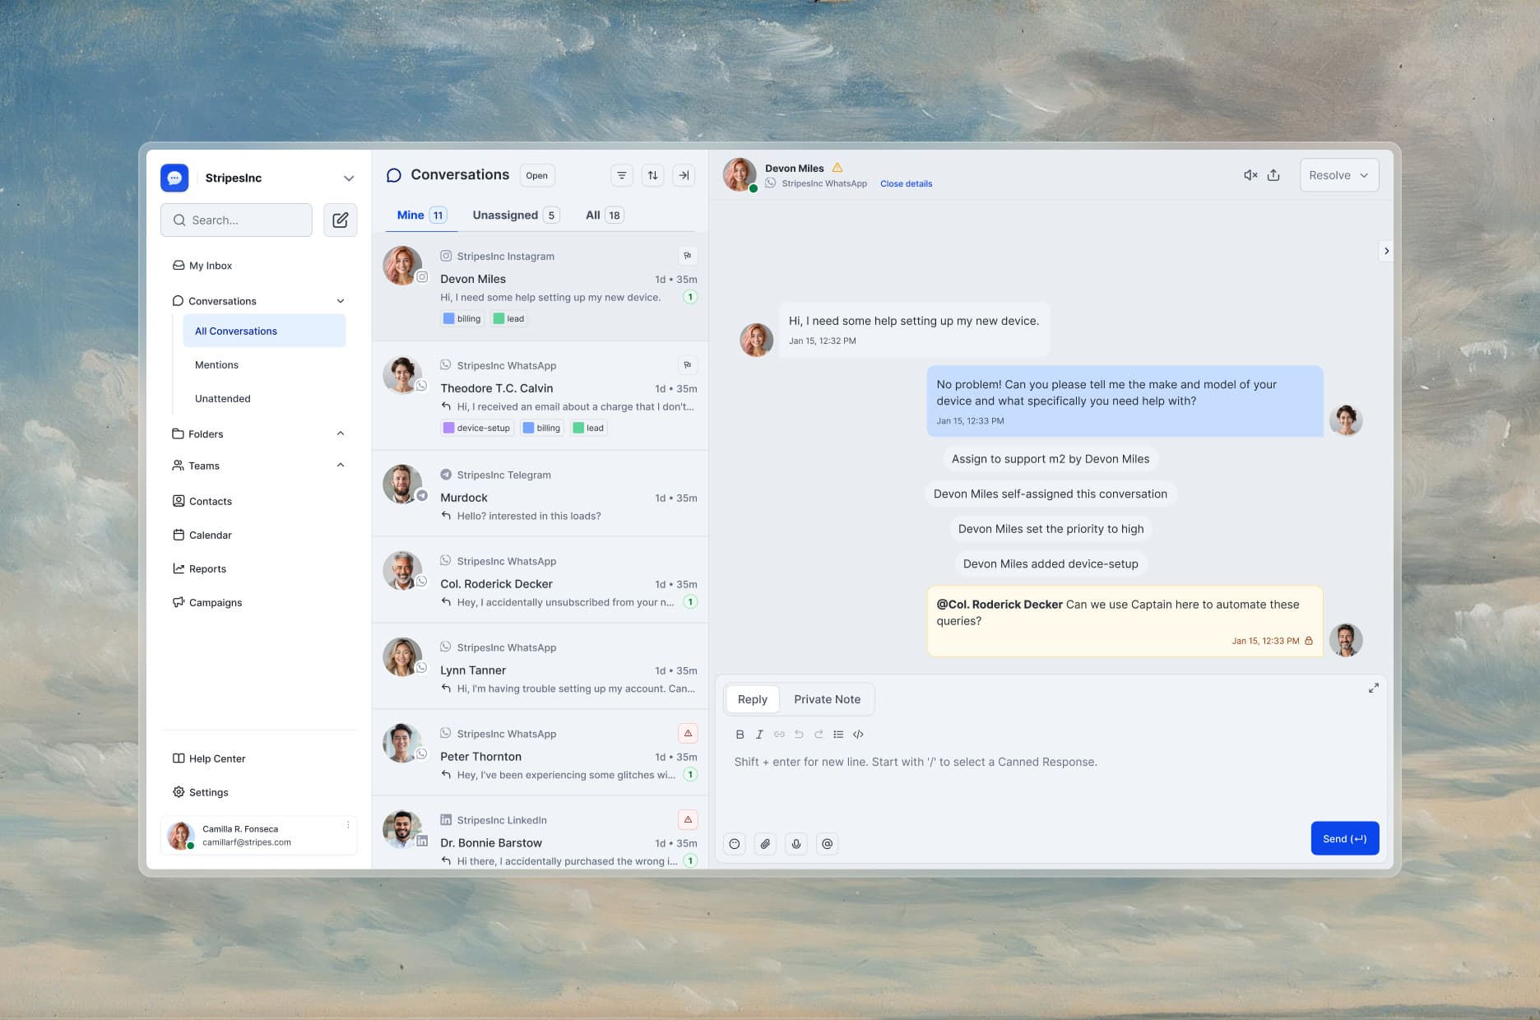The width and height of the screenshot is (1540, 1020).
Task: Apply italic formatting in the reply editor
Action: [759, 735]
